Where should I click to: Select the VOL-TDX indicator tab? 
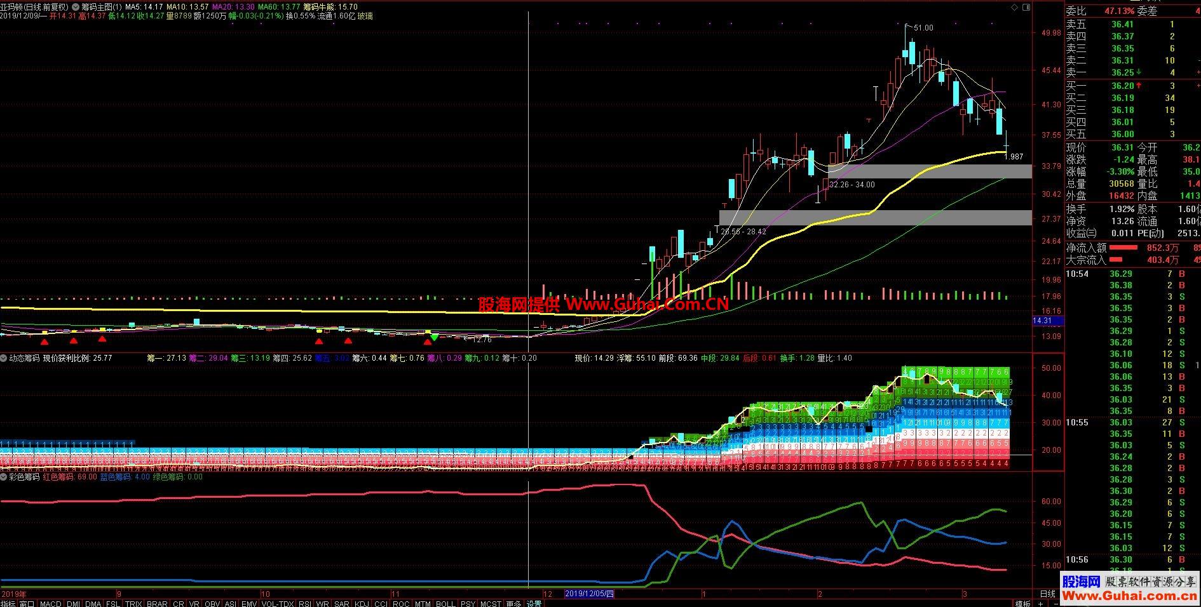coord(278,603)
